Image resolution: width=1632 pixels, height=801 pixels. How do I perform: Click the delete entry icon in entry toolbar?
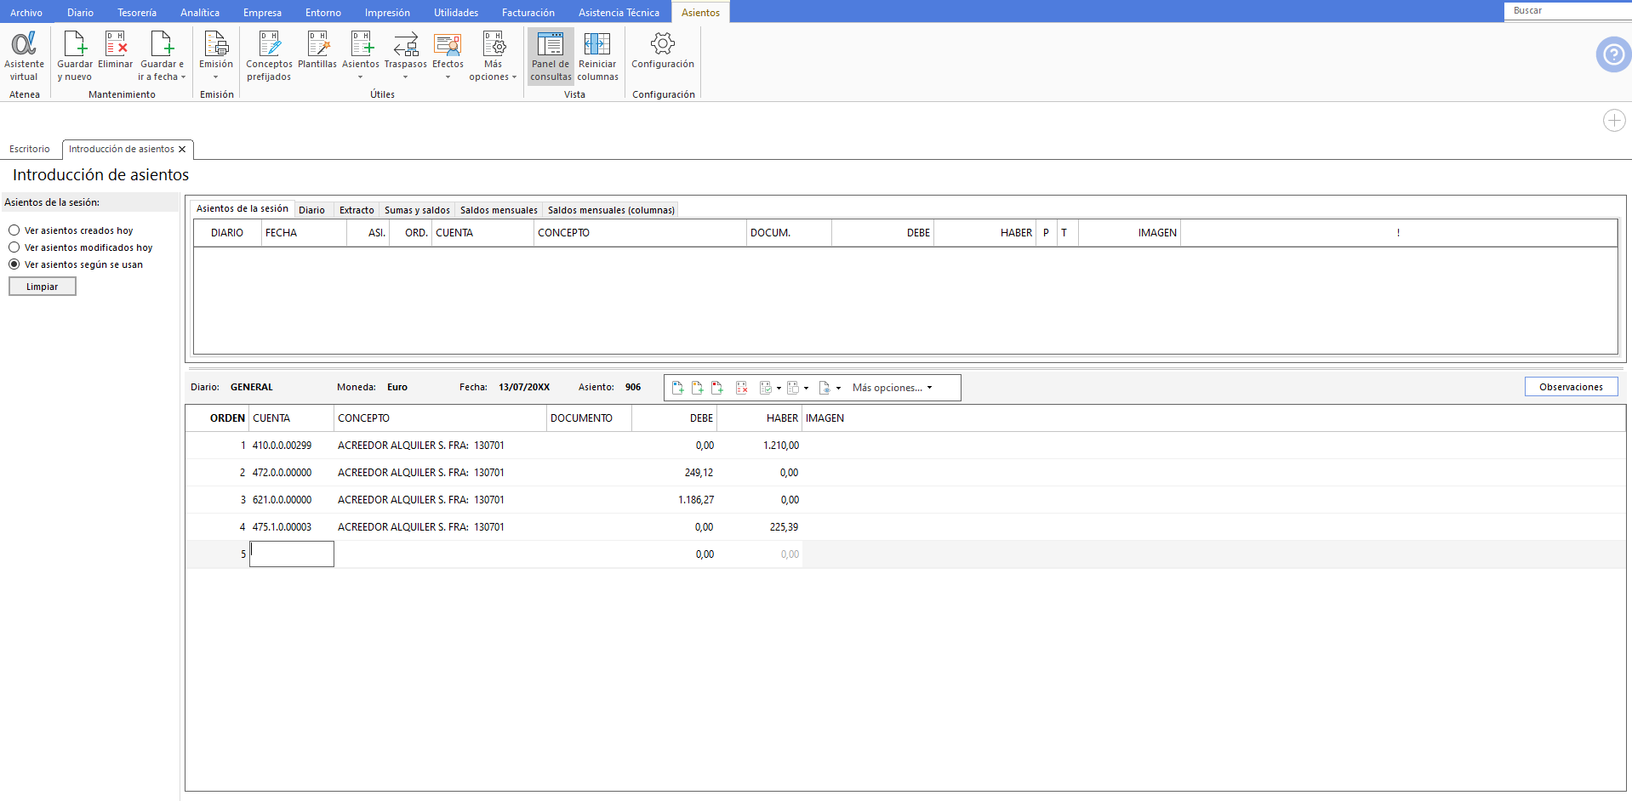tap(742, 388)
